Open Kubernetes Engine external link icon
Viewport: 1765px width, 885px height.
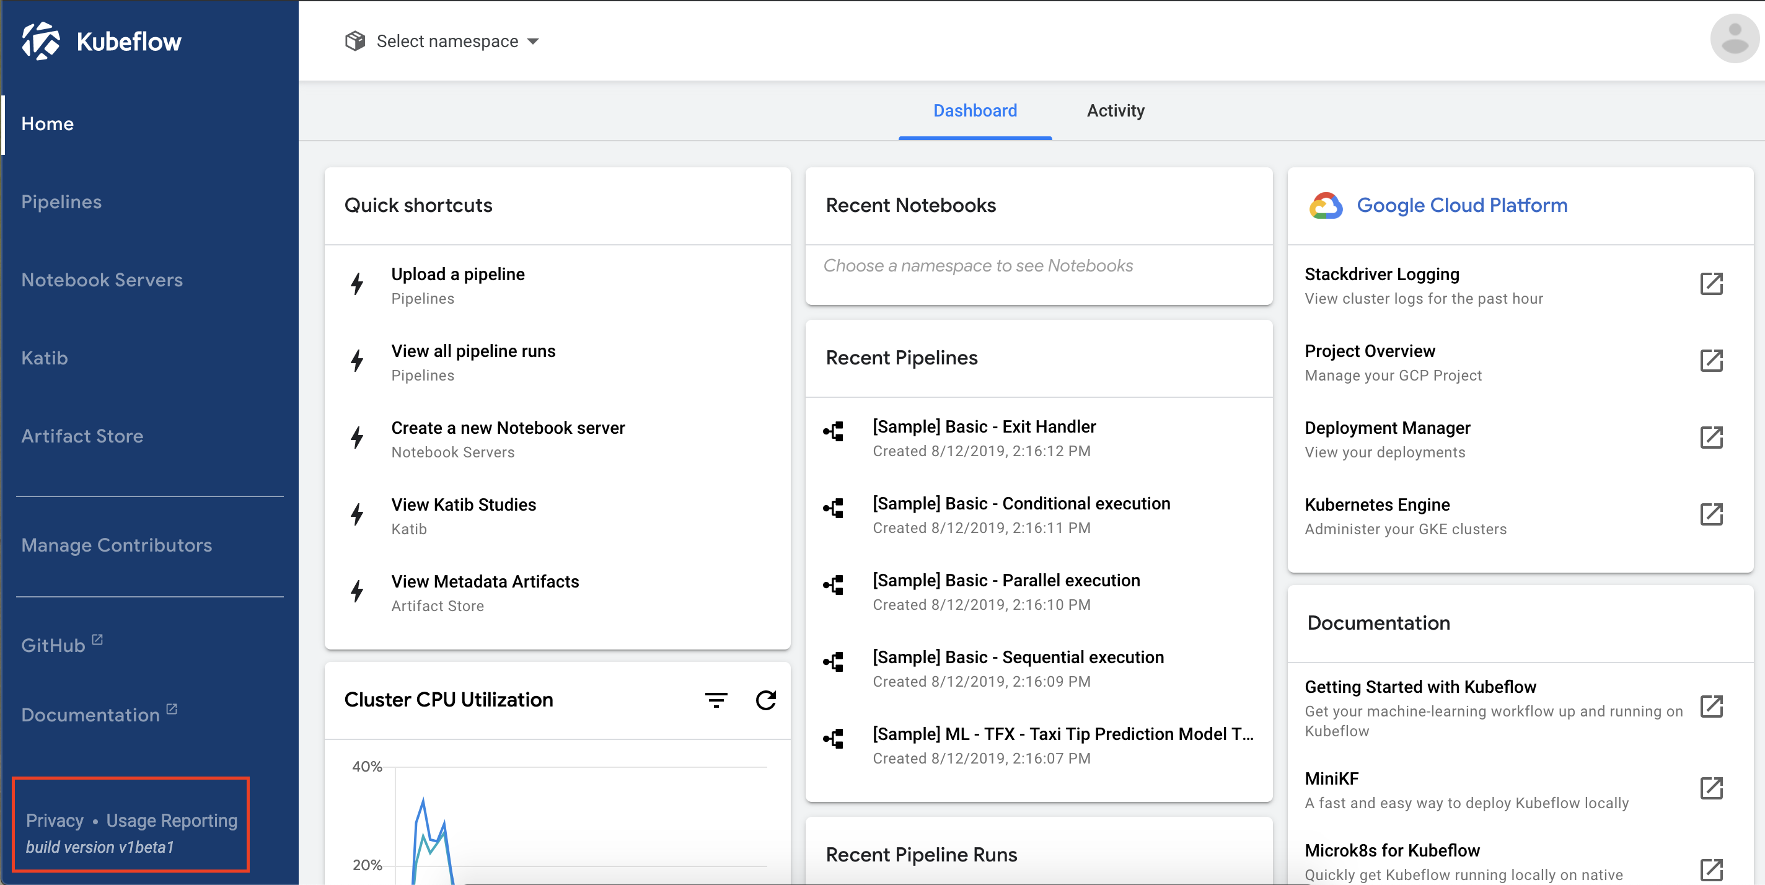(1711, 514)
